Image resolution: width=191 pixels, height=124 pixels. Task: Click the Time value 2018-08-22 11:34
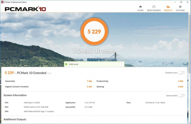pyautogui.click(x=155, y=103)
